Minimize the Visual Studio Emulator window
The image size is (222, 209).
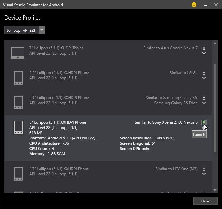[x=205, y=5]
